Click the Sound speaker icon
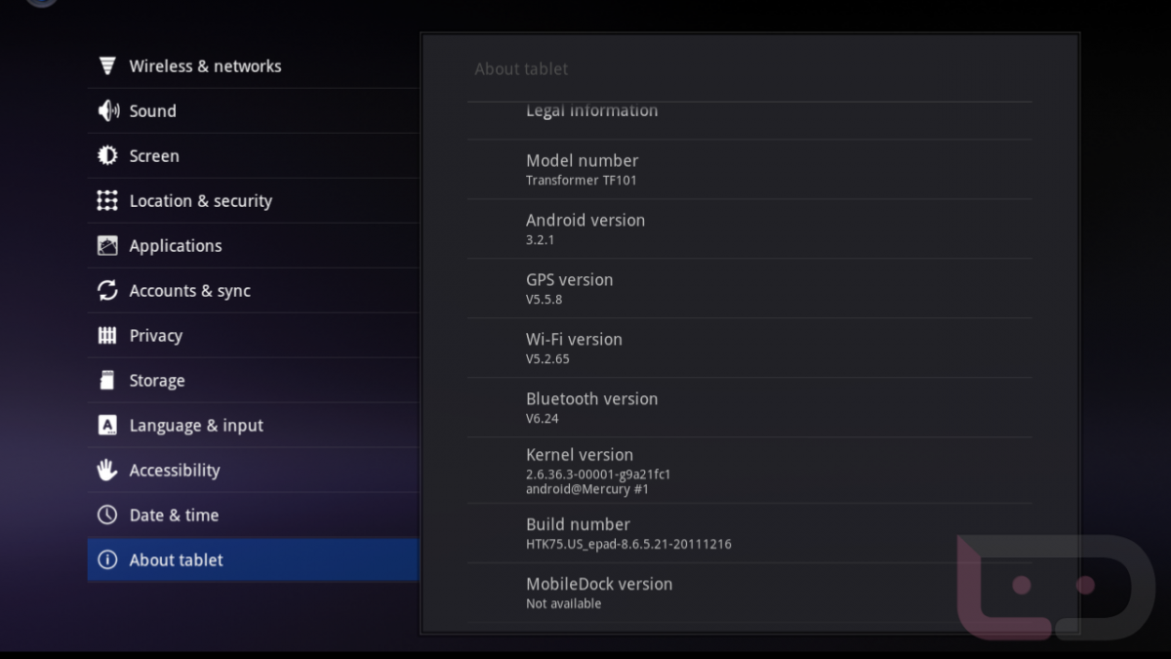The image size is (1171, 659). point(107,111)
